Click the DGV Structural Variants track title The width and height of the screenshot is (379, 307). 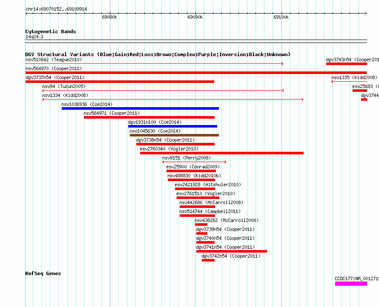coord(158,54)
